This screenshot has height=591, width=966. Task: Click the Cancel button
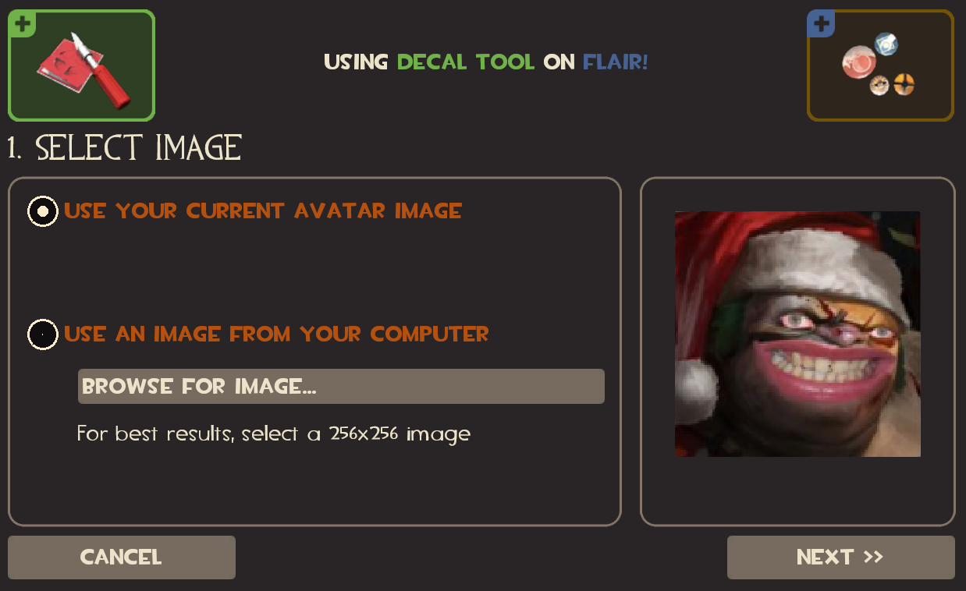click(122, 557)
